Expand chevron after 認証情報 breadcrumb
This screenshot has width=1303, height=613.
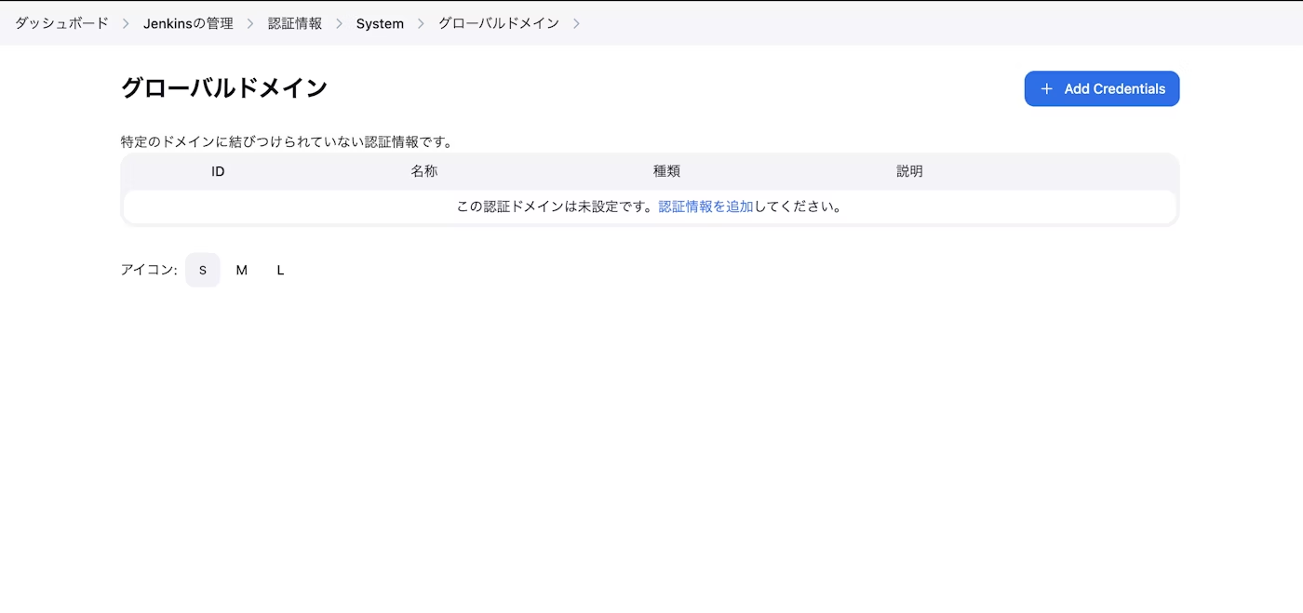[339, 23]
